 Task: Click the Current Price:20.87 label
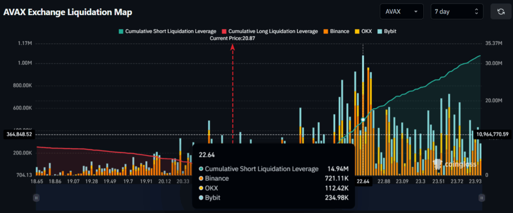coord(232,38)
